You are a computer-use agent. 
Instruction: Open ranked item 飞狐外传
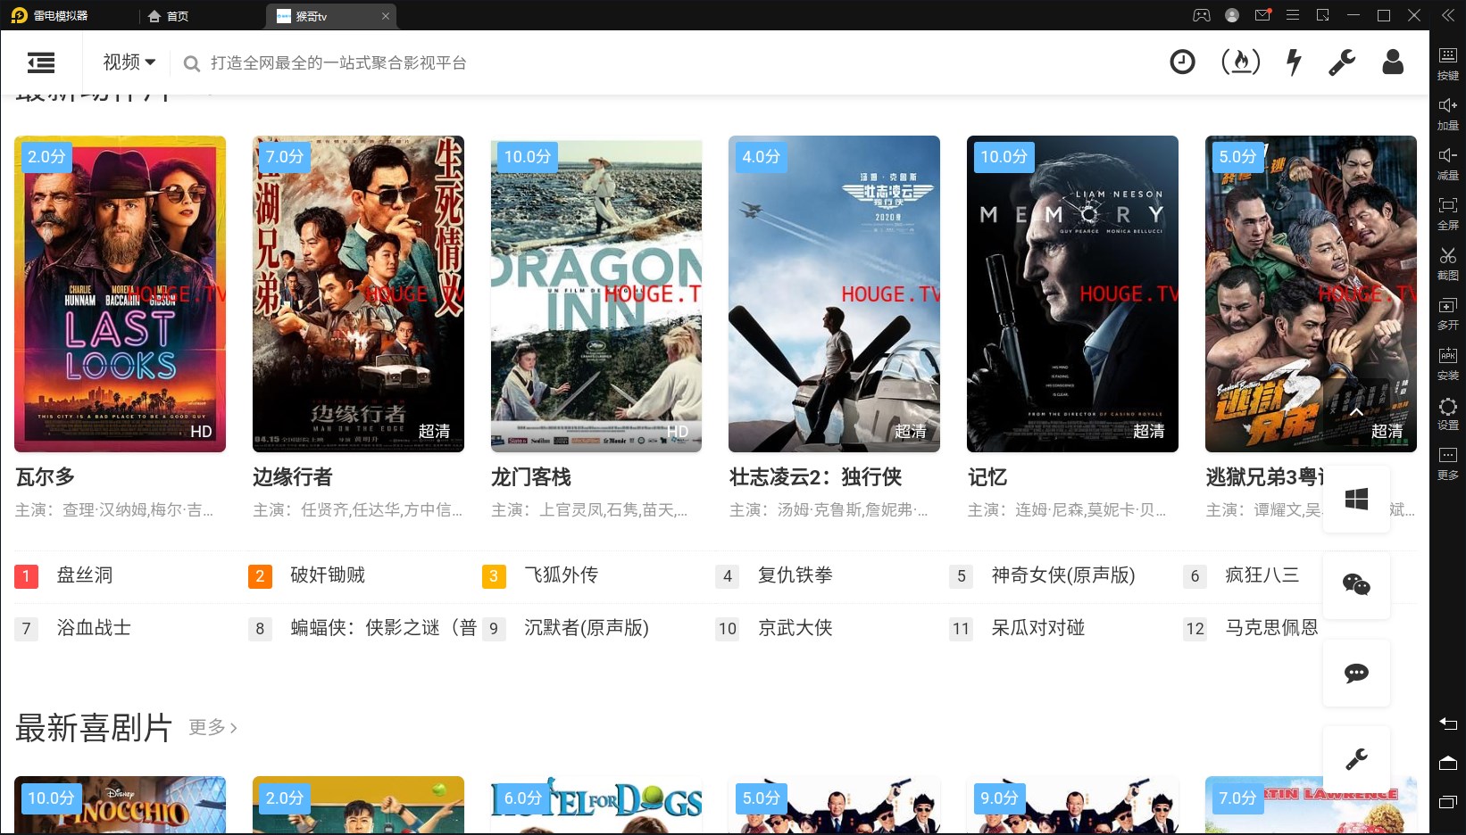tap(562, 575)
